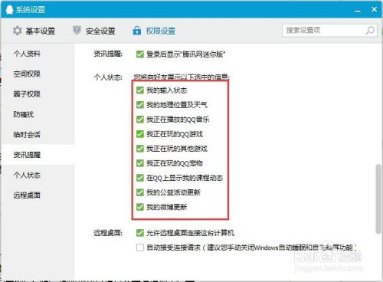Open the 安全设置 tab
The width and height of the screenshot is (383, 282).
(x=94, y=31)
